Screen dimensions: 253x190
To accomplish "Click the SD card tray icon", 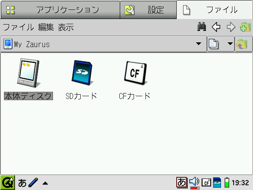I will (217, 183).
